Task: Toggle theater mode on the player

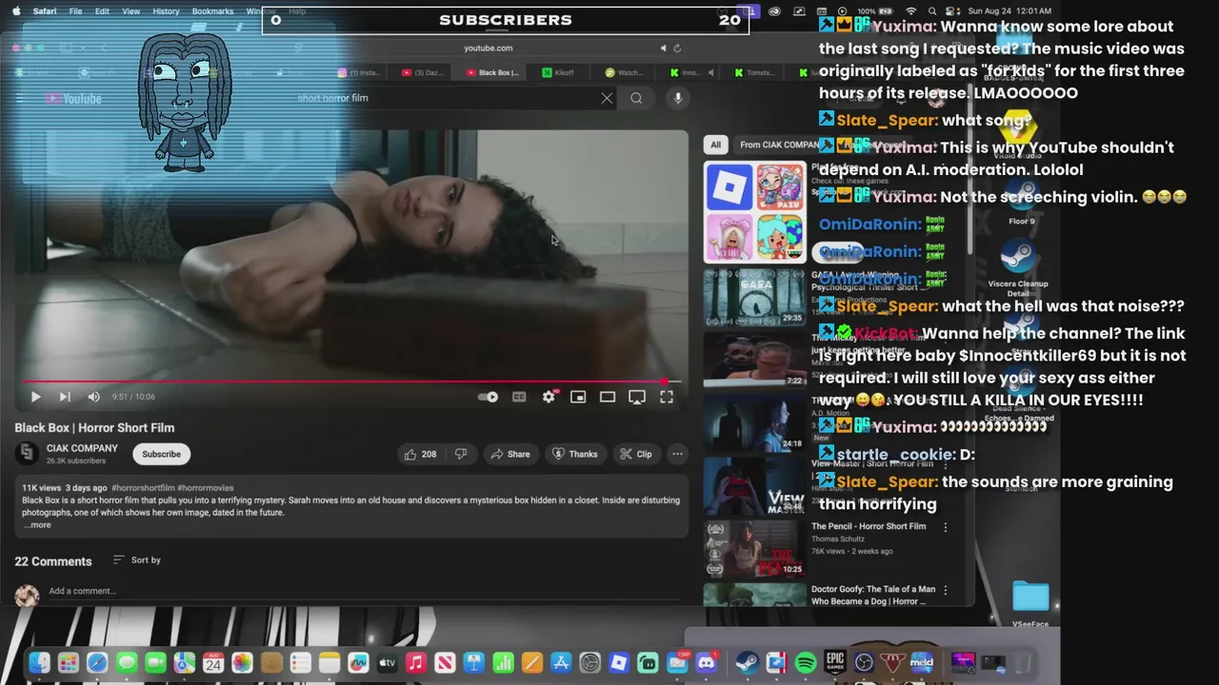Action: [x=608, y=397]
